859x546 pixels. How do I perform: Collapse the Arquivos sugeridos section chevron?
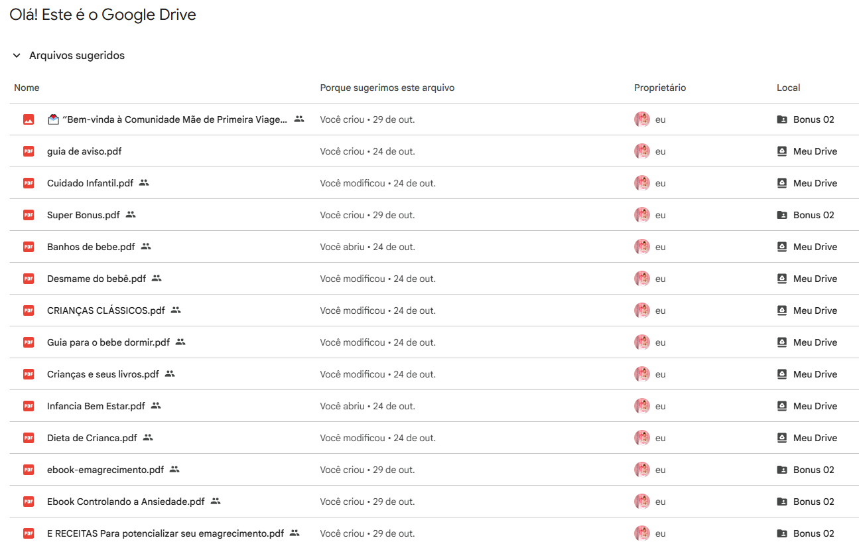coord(17,56)
